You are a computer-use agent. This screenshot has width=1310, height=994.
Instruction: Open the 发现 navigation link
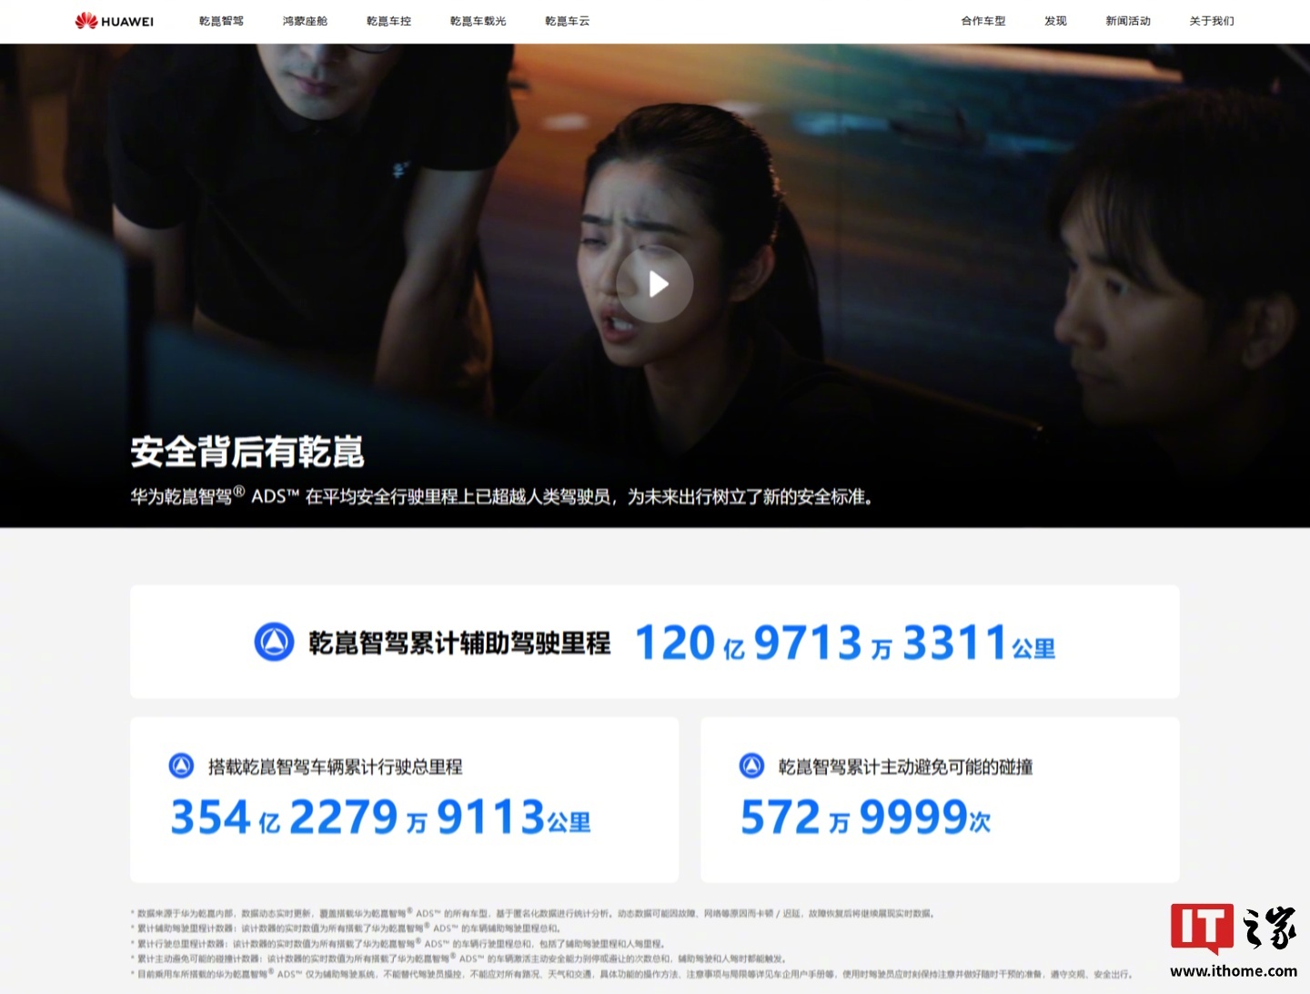click(1055, 21)
